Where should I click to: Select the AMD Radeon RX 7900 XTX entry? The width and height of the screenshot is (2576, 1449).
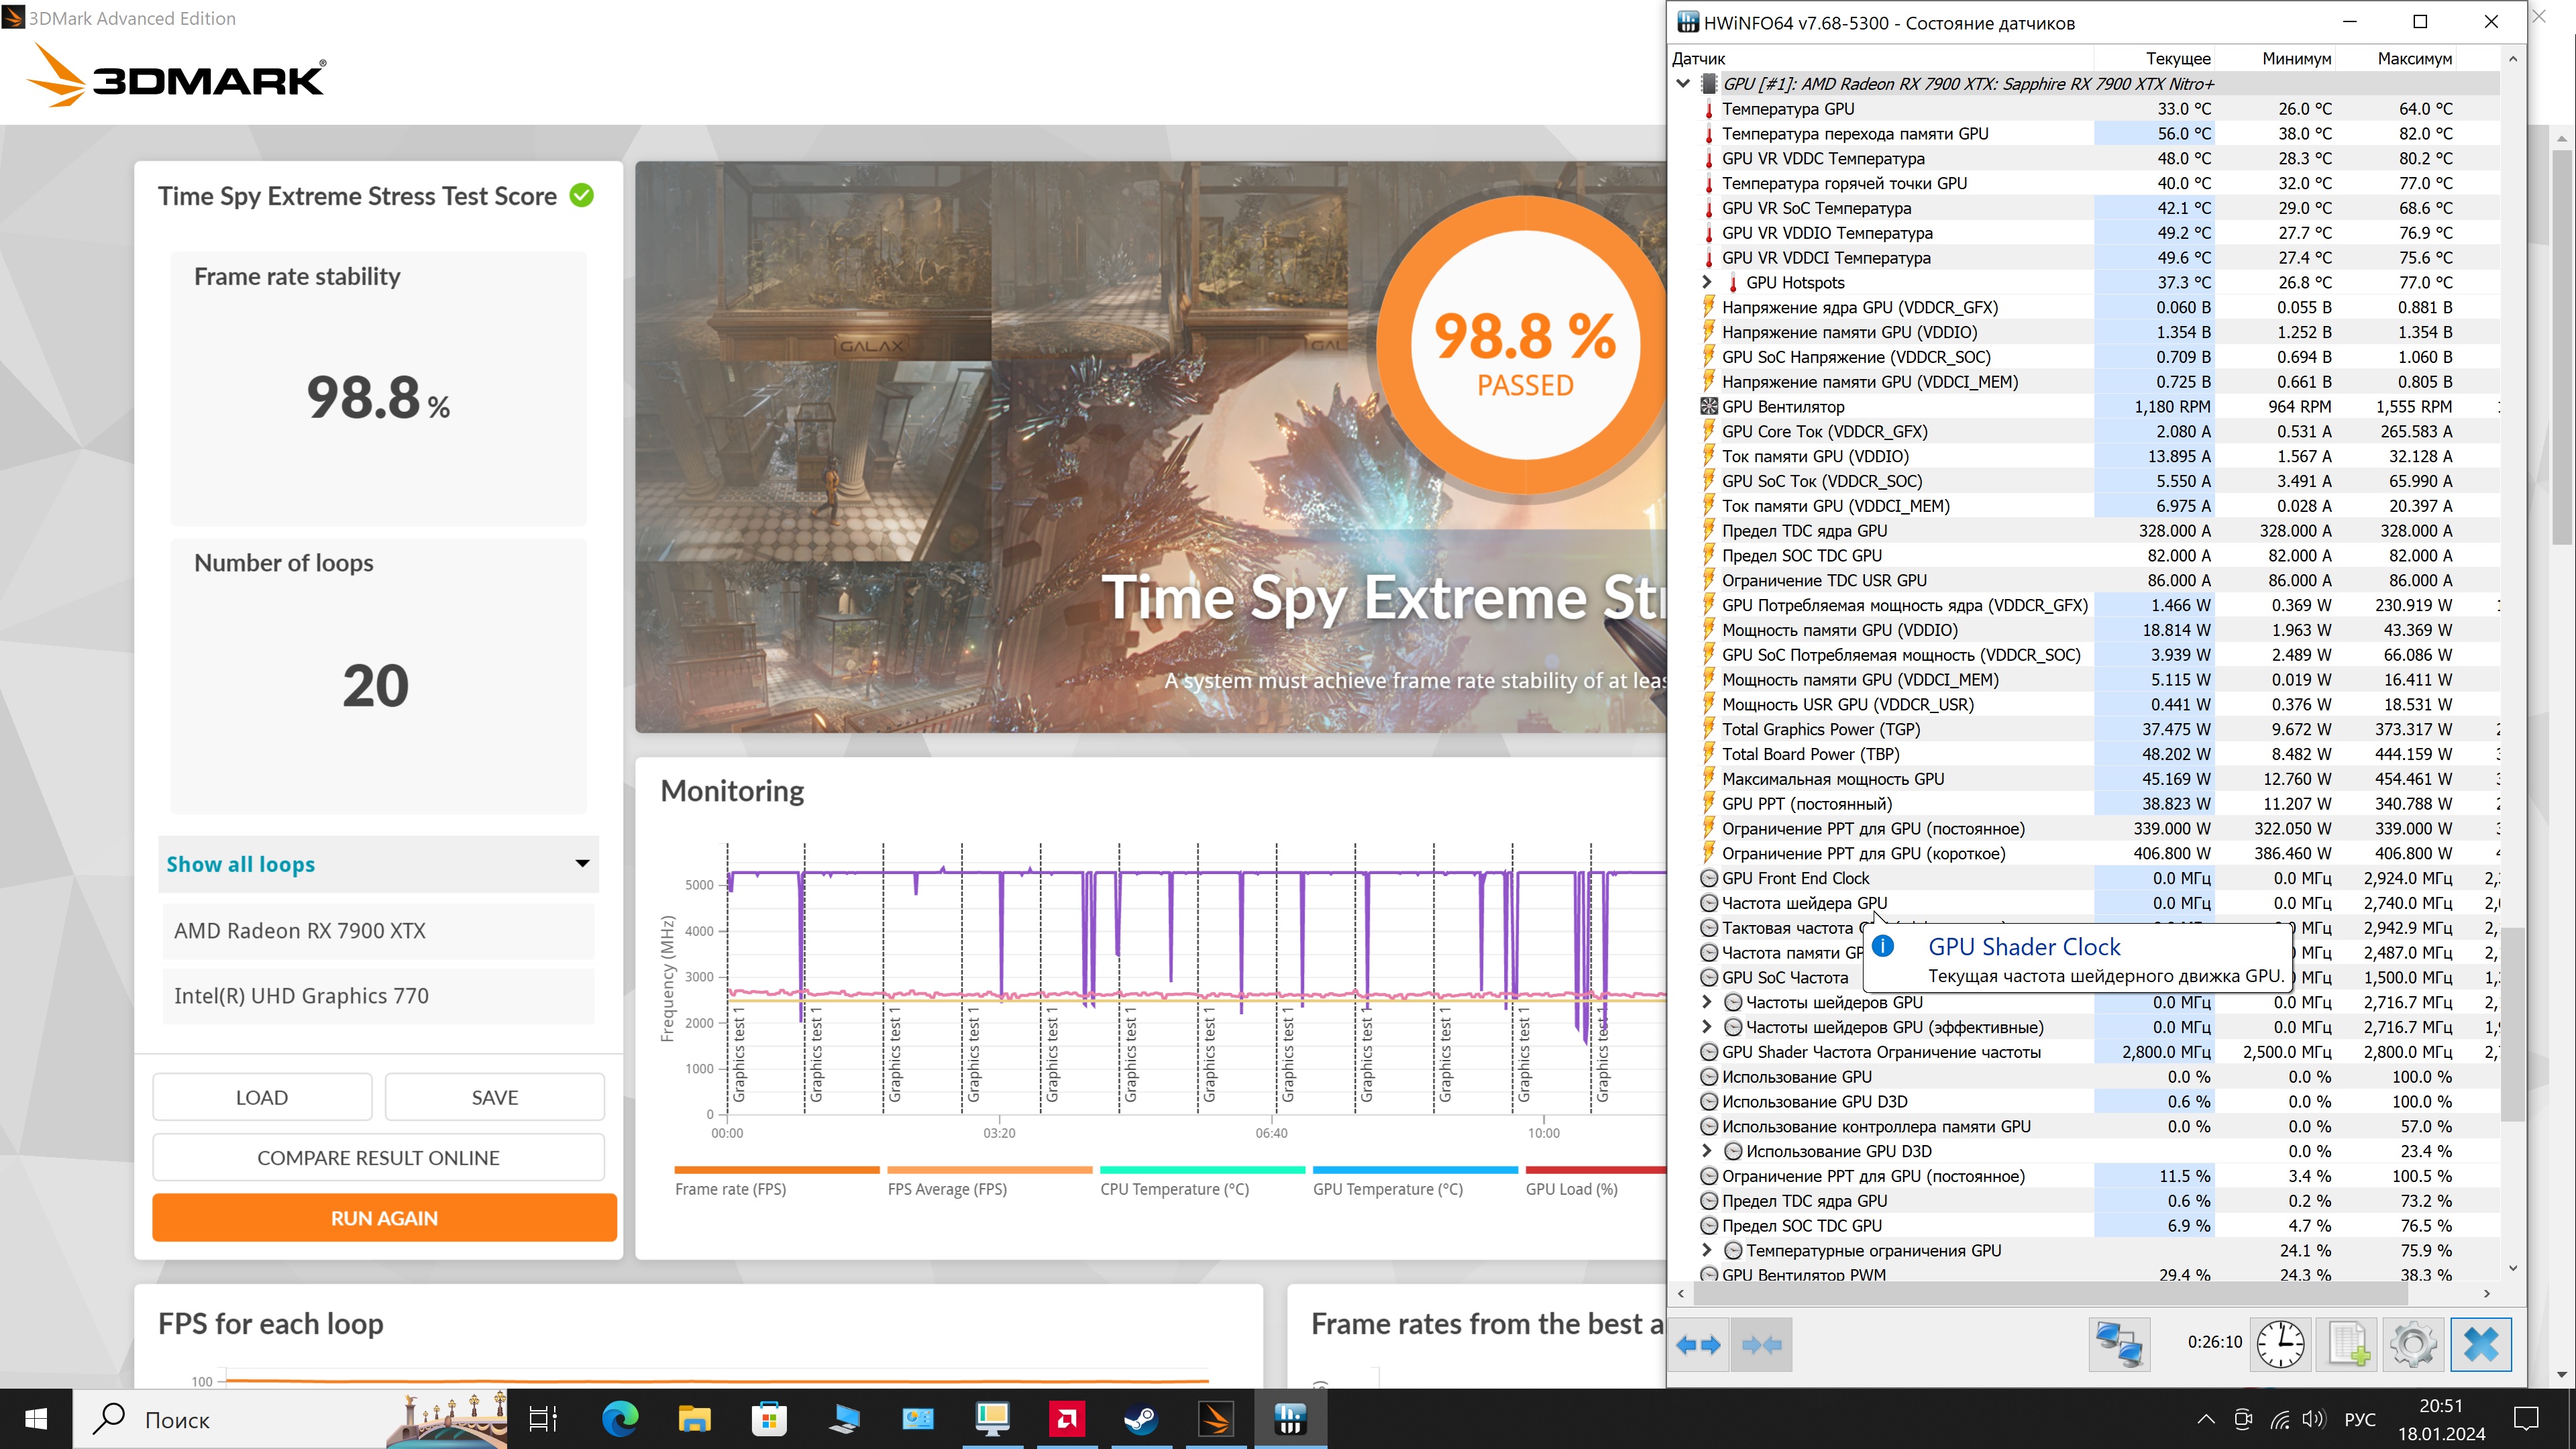click(378, 931)
